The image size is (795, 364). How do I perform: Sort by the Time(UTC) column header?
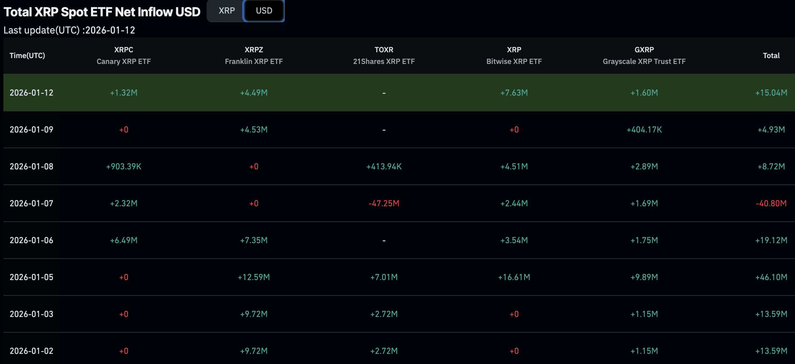(x=26, y=56)
